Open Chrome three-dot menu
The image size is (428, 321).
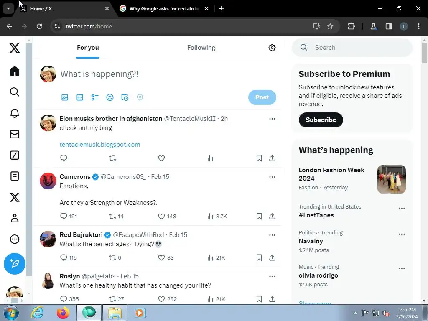click(418, 26)
